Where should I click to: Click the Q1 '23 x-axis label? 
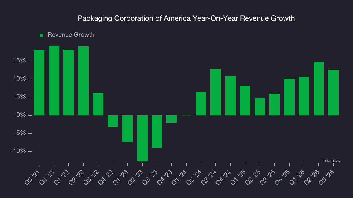[x=120, y=177]
